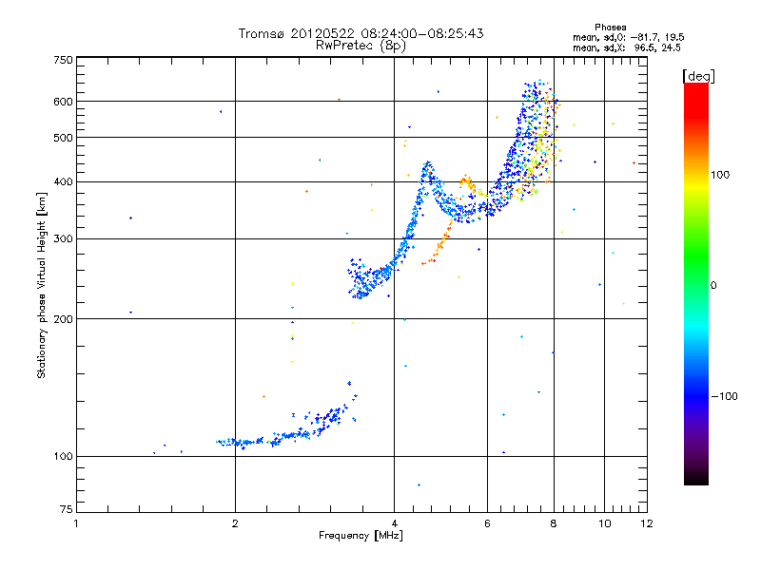Click the x-axis '8' tick label

554,523
